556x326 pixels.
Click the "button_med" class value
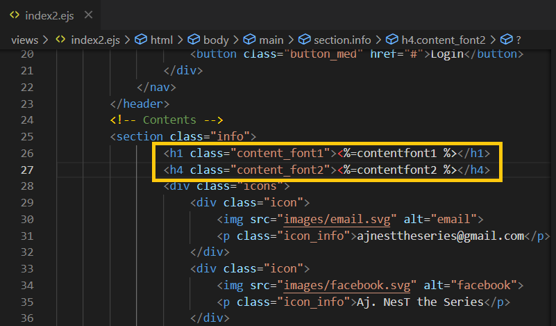tap(323, 54)
